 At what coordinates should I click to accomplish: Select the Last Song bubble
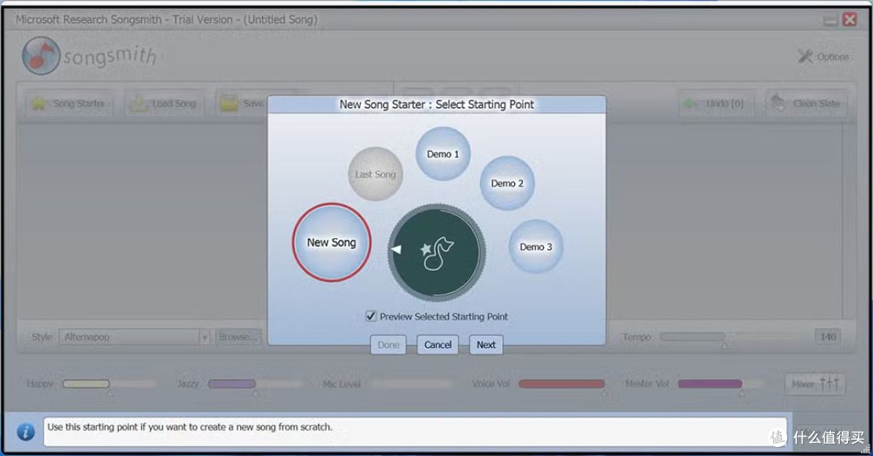[375, 174]
